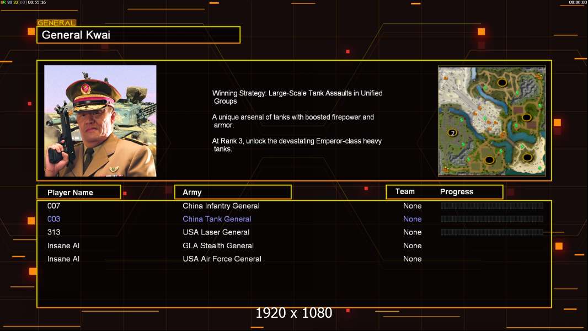This screenshot has height=331, width=588.
Task: Click the GENERAL label above the name
Action: (x=56, y=23)
